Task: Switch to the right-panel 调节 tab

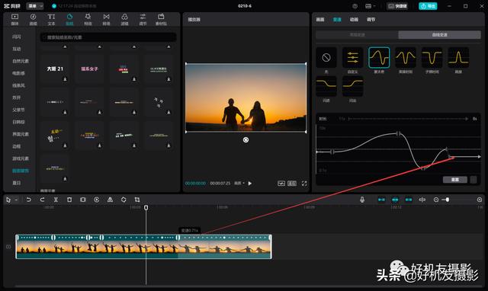Action: tap(371, 19)
